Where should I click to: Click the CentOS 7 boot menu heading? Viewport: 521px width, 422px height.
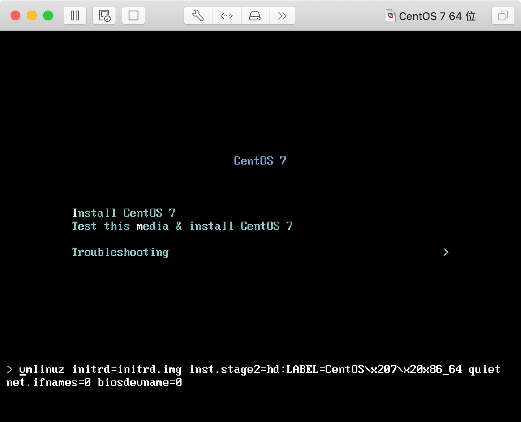pyautogui.click(x=260, y=161)
